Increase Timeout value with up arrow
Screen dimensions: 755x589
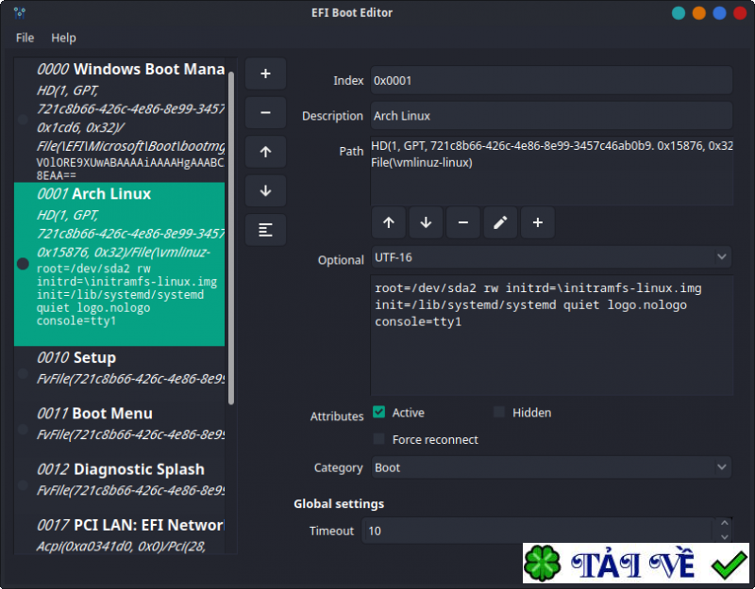tap(724, 524)
